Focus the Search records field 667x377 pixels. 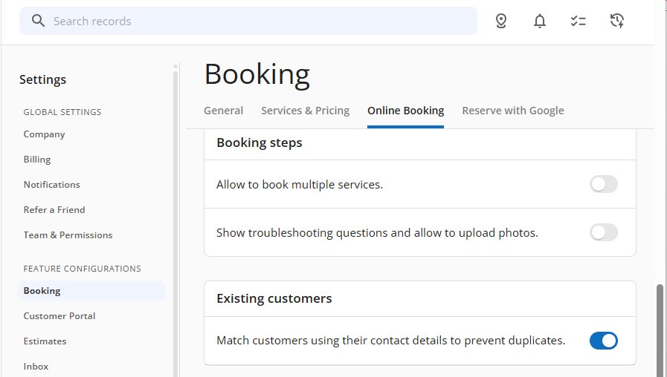[x=248, y=21]
